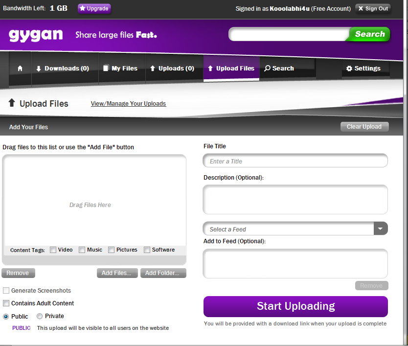Viewport: 408px width, 346px height.
Task: Select the Upload Files tab
Action: [231, 69]
